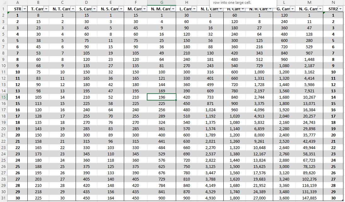Select row 31 via its row number
The height and width of the screenshot is (202, 345).
(3, 198)
